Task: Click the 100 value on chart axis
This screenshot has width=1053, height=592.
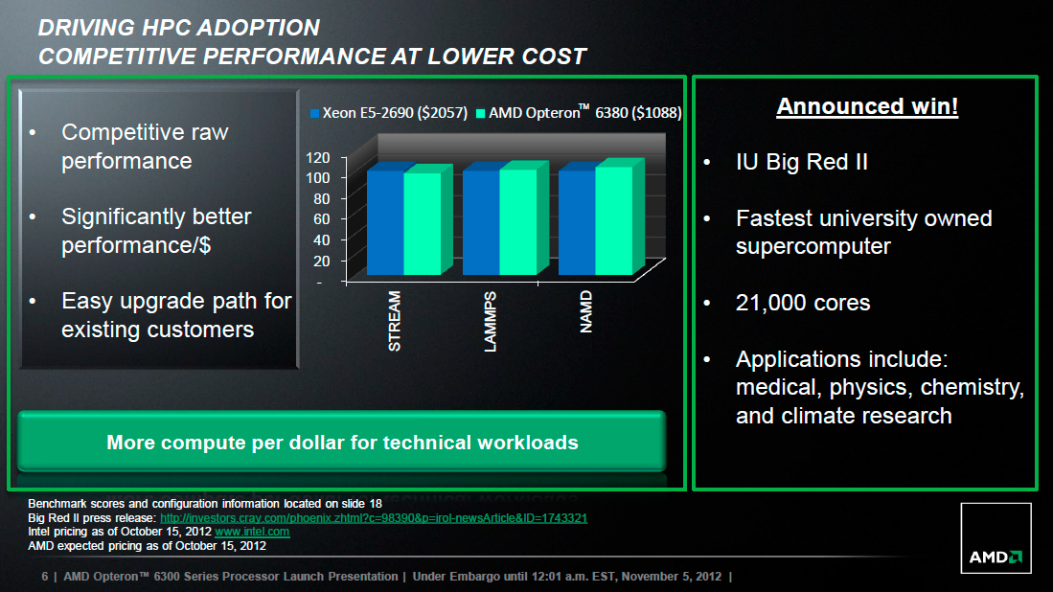Action: (318, 178)
